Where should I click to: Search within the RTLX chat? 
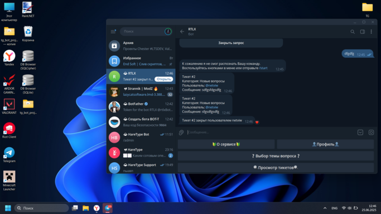click(x=353, y=32)
